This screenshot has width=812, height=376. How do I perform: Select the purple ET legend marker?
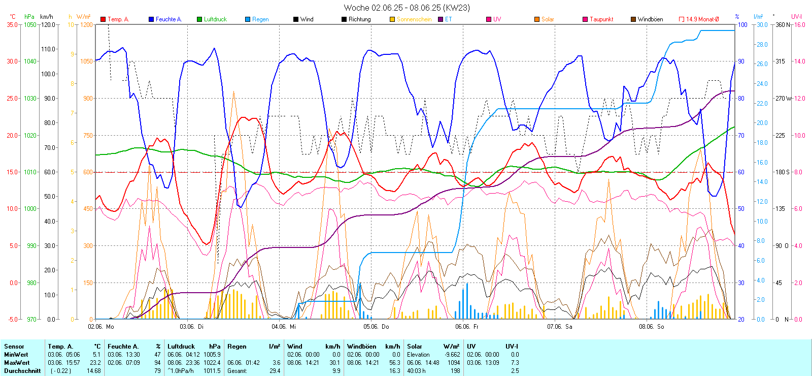[441, 19]
